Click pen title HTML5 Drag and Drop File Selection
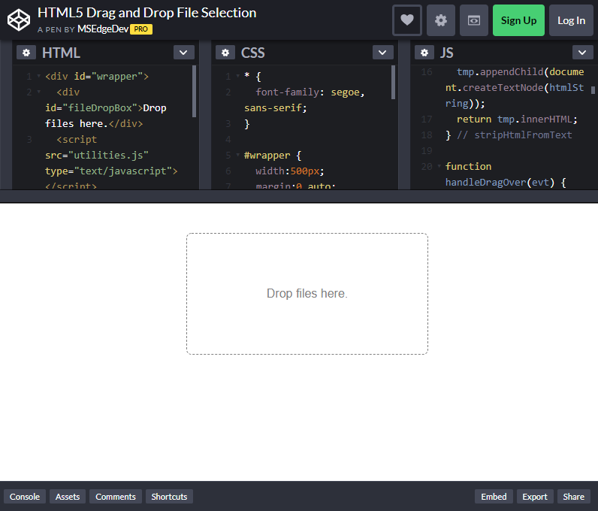The image size is (598, 511). pos(146,13)
